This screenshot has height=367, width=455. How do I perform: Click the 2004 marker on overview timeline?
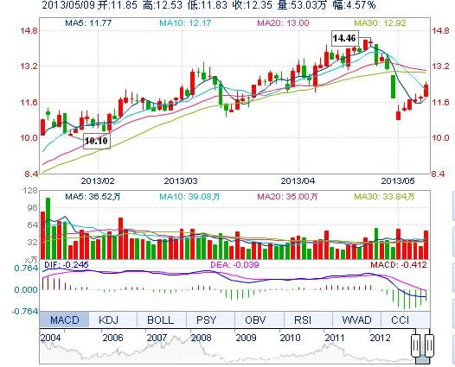50,338
